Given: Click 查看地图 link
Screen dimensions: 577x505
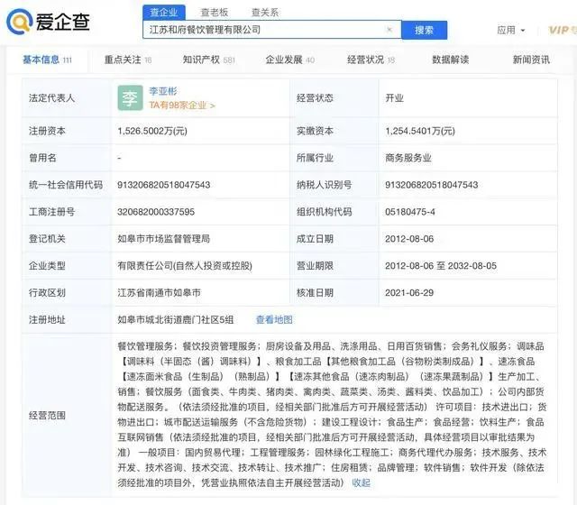Looking at the screenshot, I should point(274,320).
